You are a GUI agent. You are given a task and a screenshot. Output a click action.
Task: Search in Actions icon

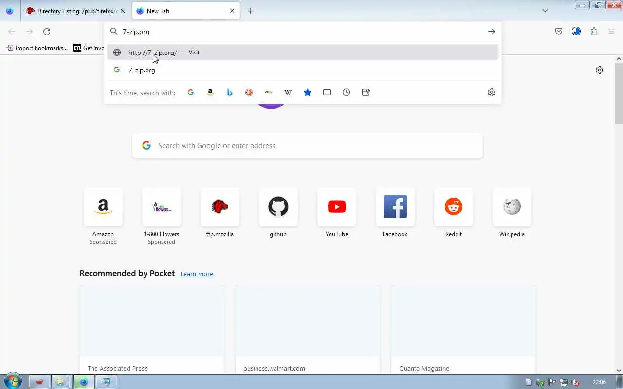[366, 92]
